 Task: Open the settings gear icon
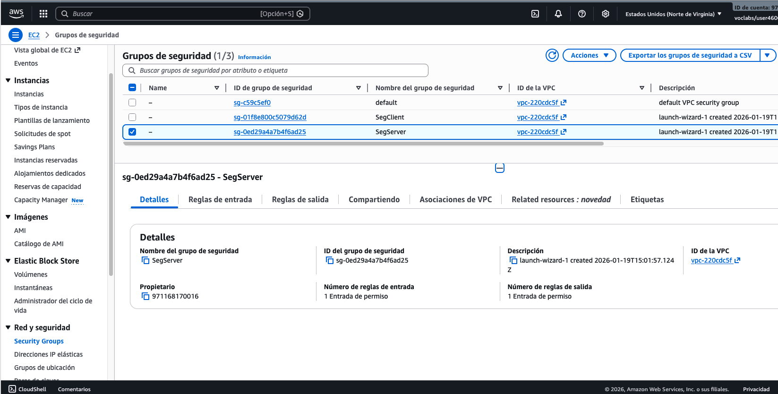coord(606,14)
